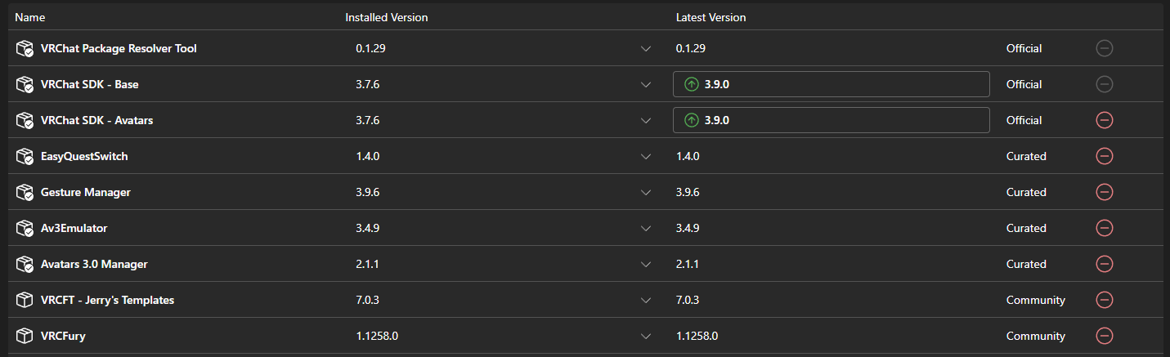
Task: Click the VRCFury package icon
Action: click(x=24, y=336)
